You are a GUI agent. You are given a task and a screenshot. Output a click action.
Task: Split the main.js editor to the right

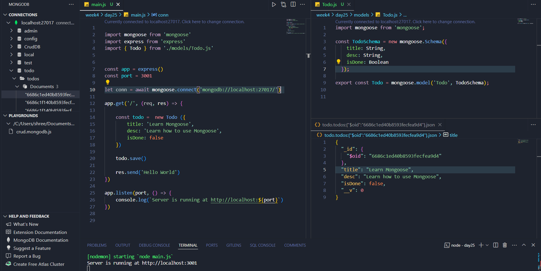(293, 5)
